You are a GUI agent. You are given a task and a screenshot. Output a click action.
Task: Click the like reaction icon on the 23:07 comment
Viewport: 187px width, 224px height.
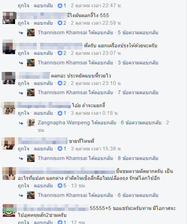click(60, 53)
